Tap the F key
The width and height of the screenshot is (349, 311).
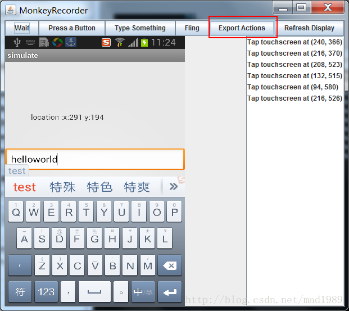pos(77,238)
